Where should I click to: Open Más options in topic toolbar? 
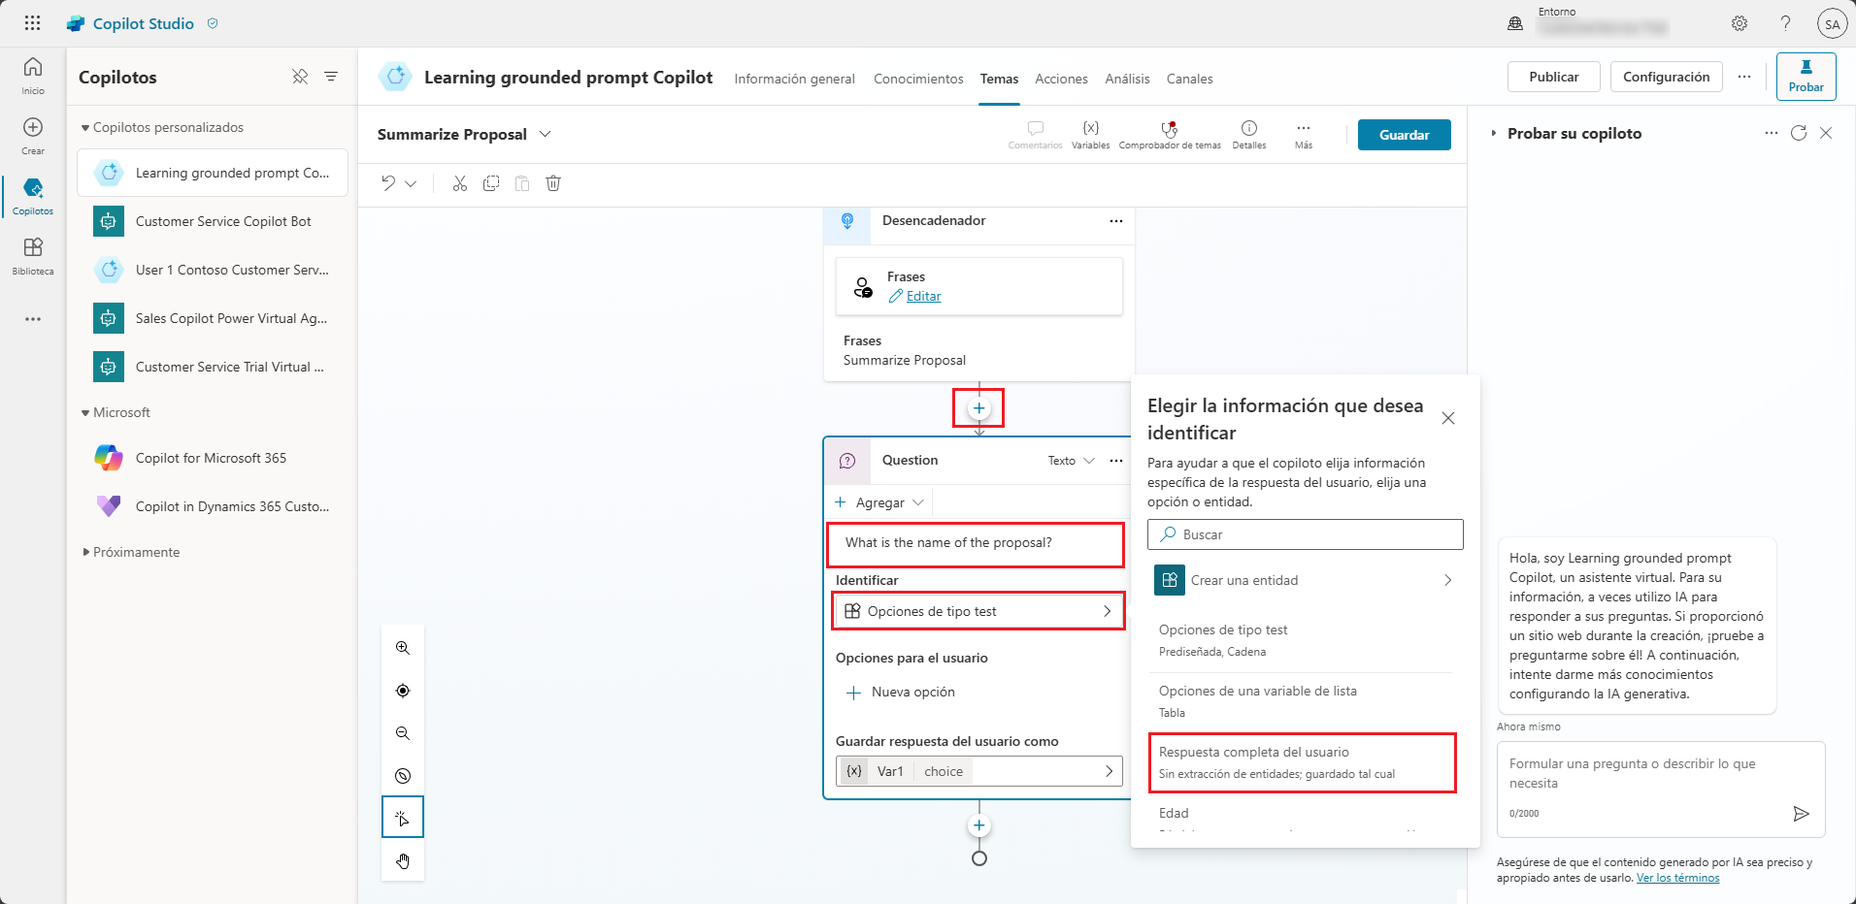tap(1304, 135)
